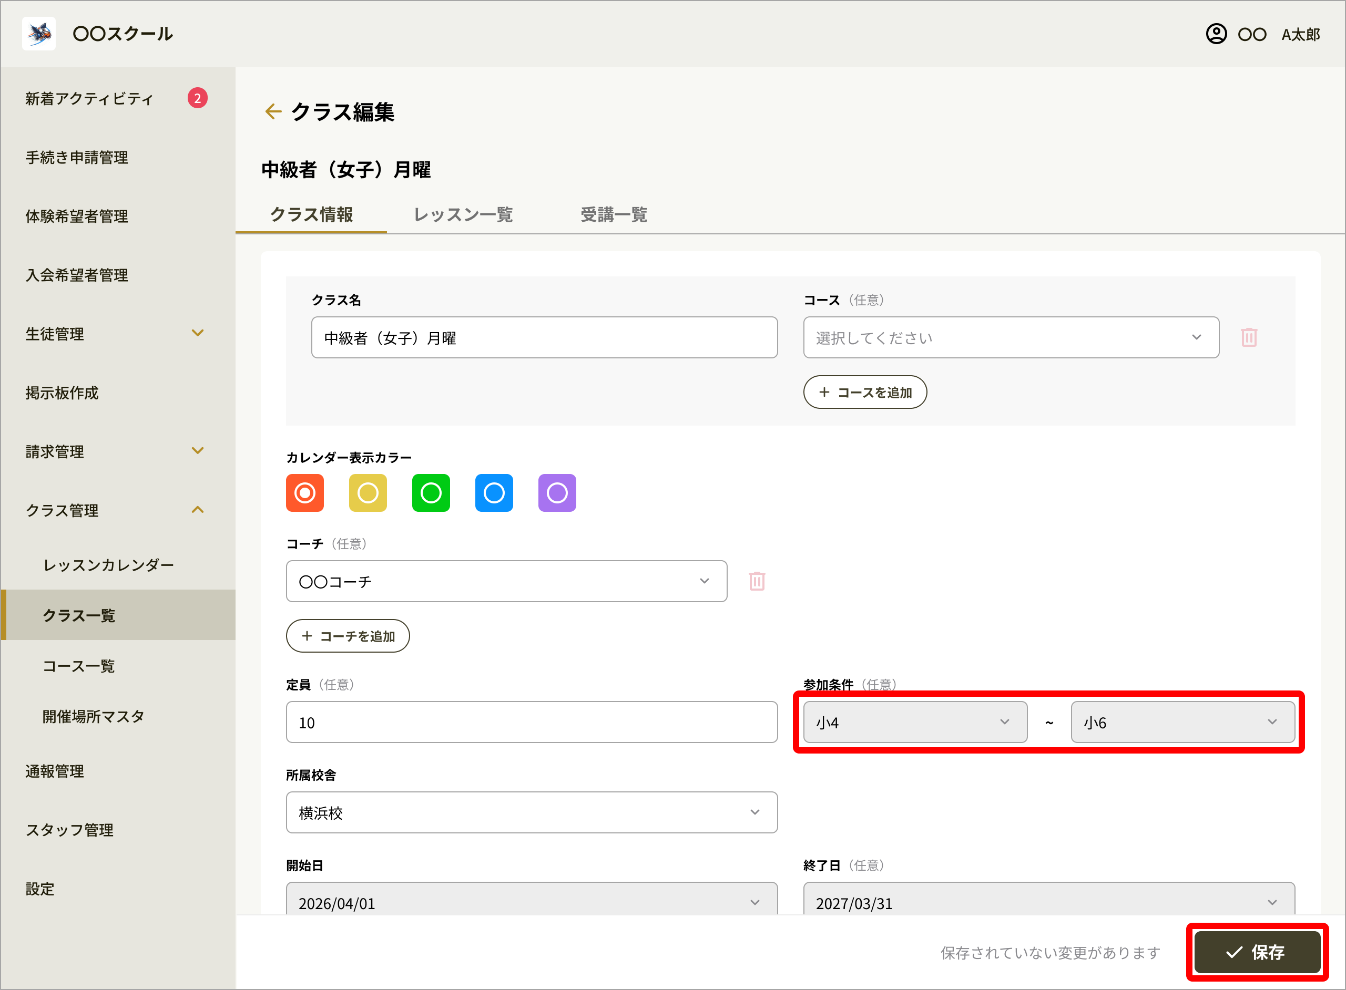The image size is (1346, 990).
Task: Select the green calendar color
Action: click(x=431, y=493)
